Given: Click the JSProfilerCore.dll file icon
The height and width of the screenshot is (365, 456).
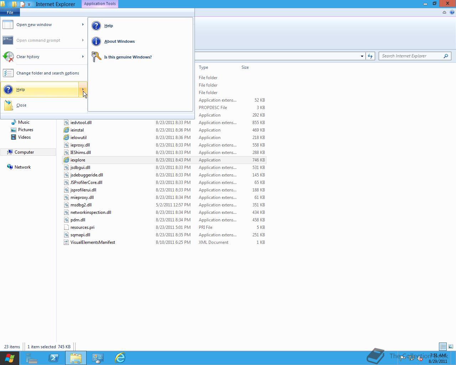Looking at the screenshot, I should coord(66,182).
